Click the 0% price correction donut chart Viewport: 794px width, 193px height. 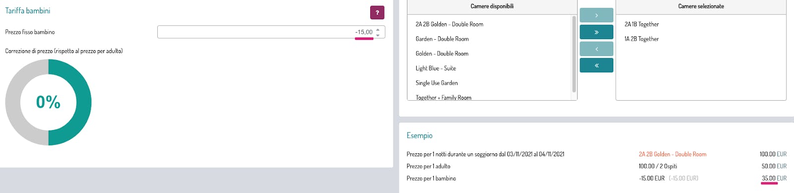click(x=48, y=102)
